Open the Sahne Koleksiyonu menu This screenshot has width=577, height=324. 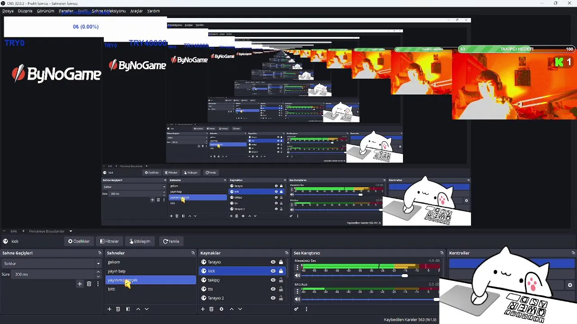(x=109, y=11)
